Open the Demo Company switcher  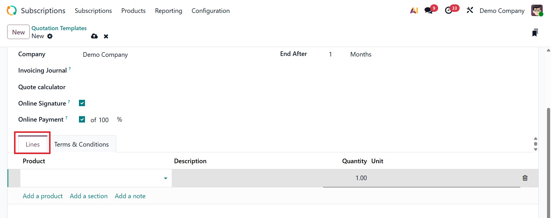point(502,11)
